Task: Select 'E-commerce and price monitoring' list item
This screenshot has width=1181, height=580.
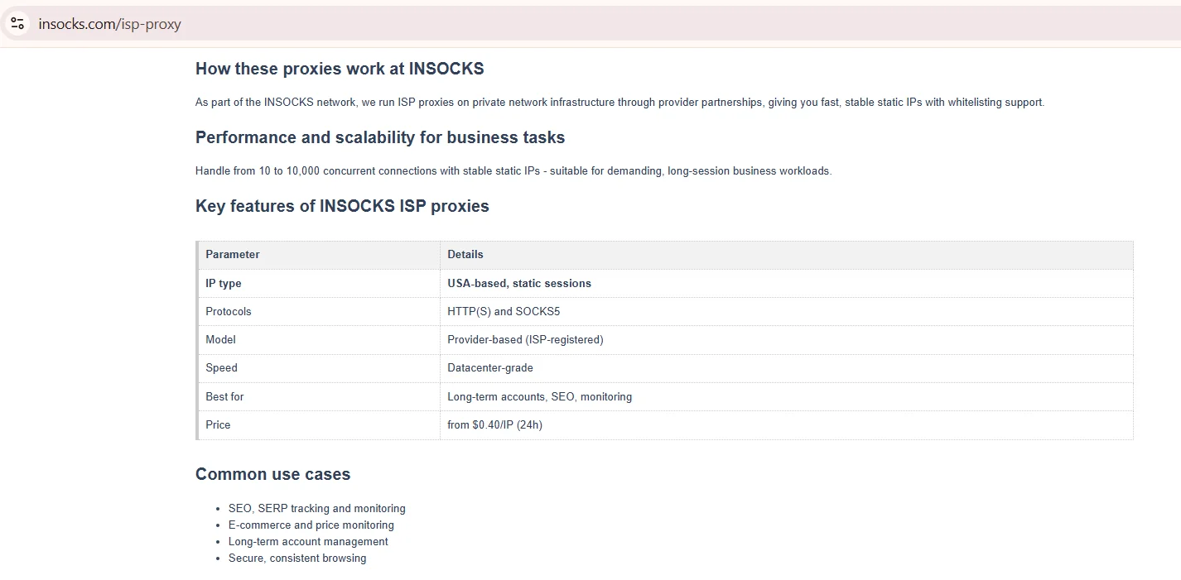Action: point(311,525)
